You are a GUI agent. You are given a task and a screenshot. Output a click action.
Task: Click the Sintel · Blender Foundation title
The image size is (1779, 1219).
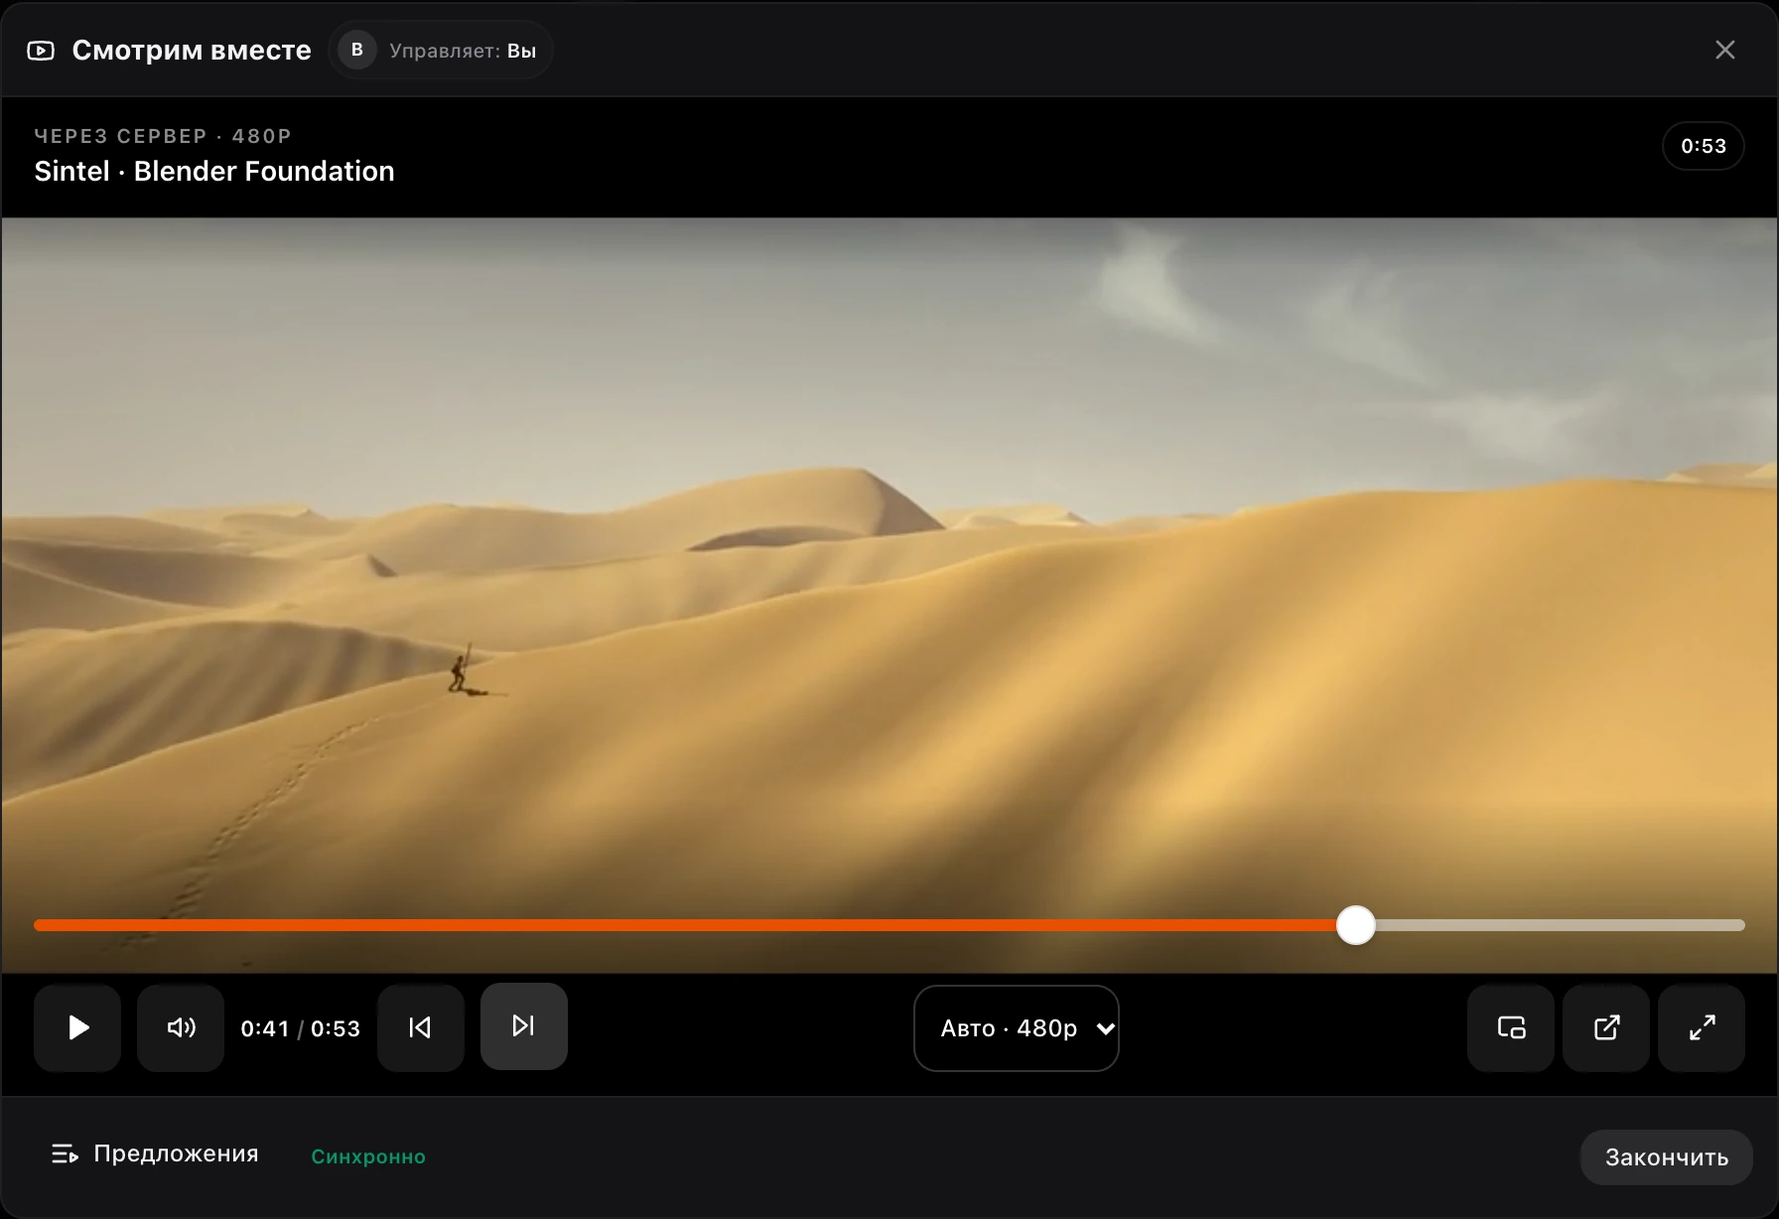click(x=214, y=171)
